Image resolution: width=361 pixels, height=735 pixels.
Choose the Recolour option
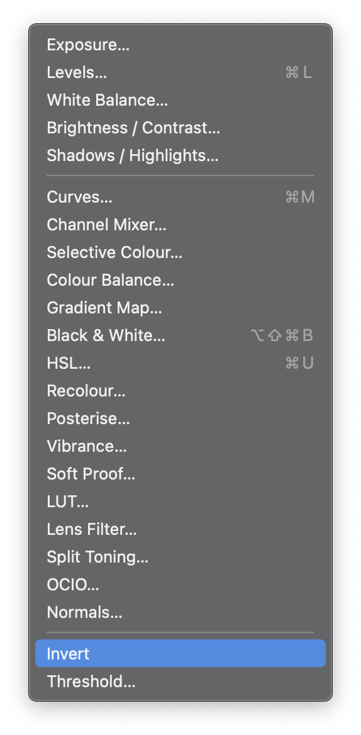181,391
